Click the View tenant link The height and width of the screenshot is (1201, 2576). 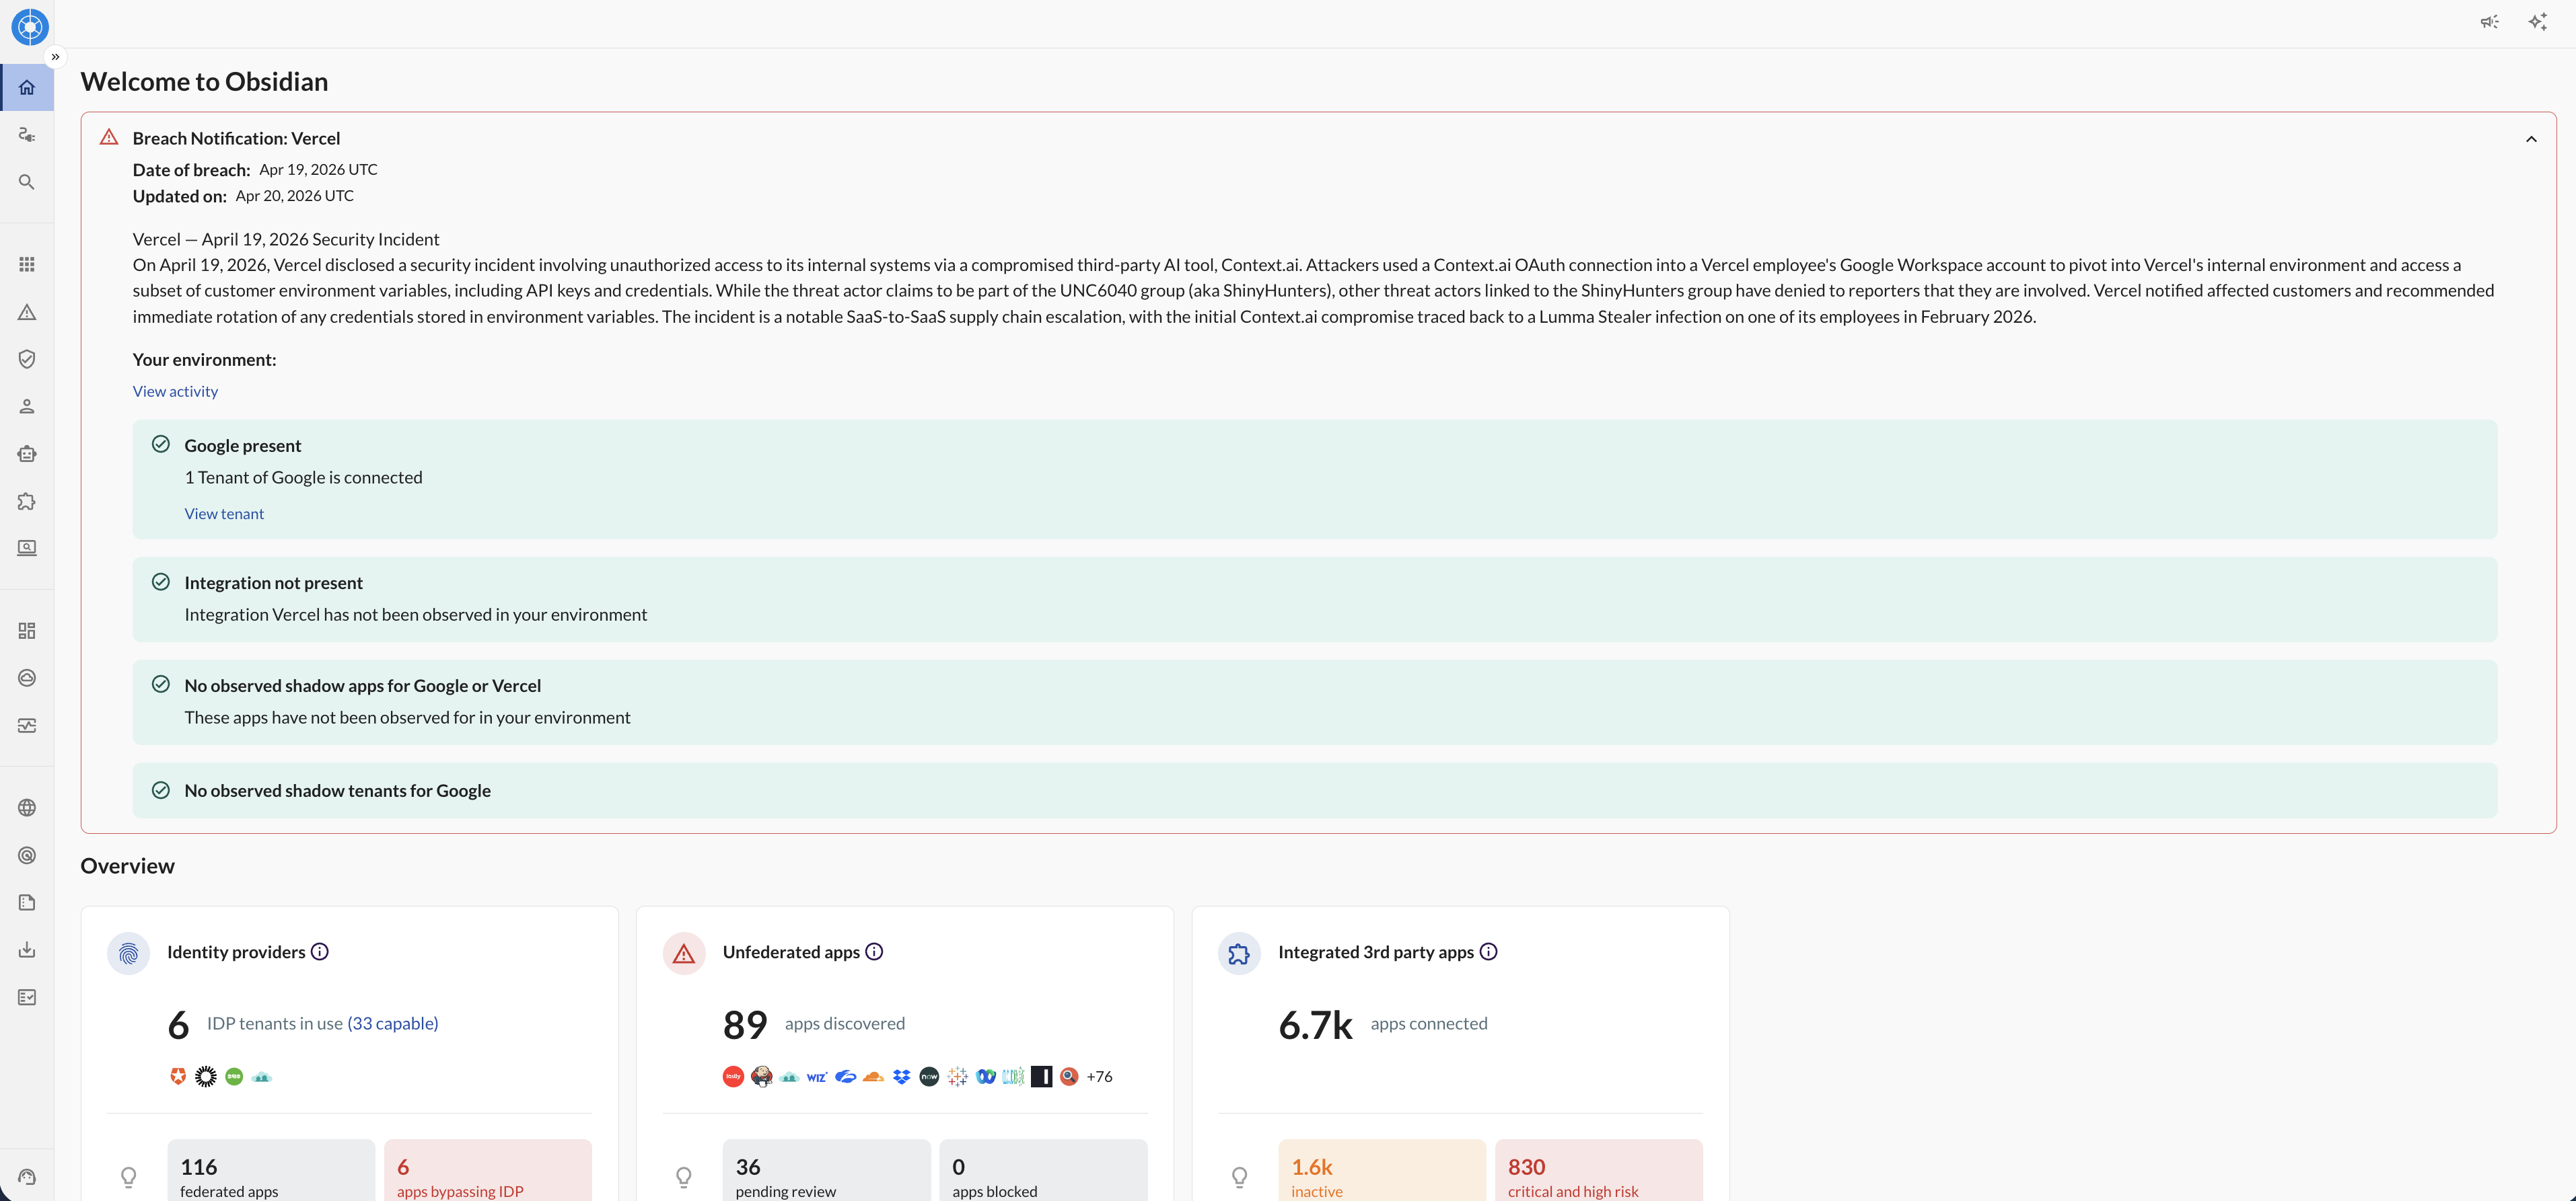coord(224,514)
